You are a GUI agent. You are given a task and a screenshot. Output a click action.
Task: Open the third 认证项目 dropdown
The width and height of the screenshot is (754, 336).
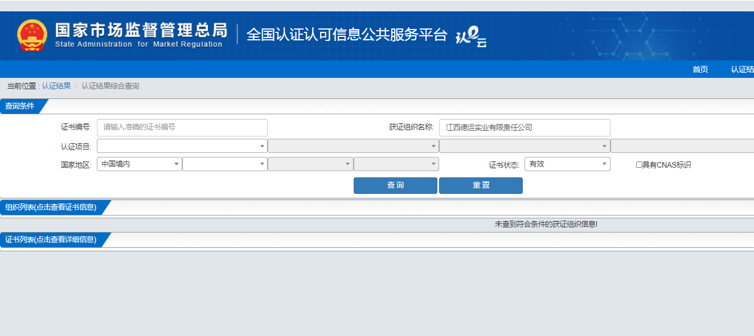[x=524, y=146]
